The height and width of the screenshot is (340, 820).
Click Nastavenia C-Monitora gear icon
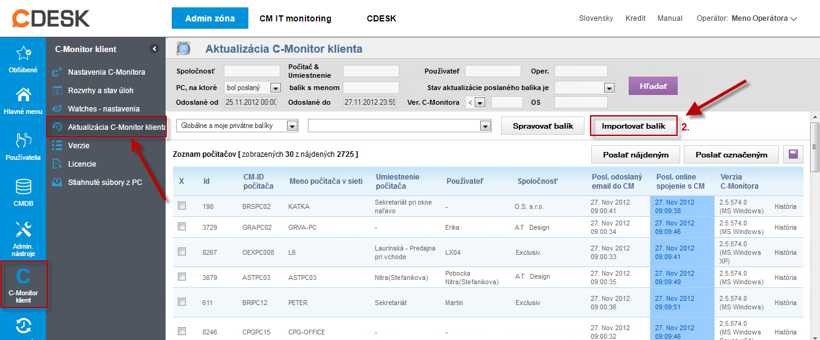(56, 72)
